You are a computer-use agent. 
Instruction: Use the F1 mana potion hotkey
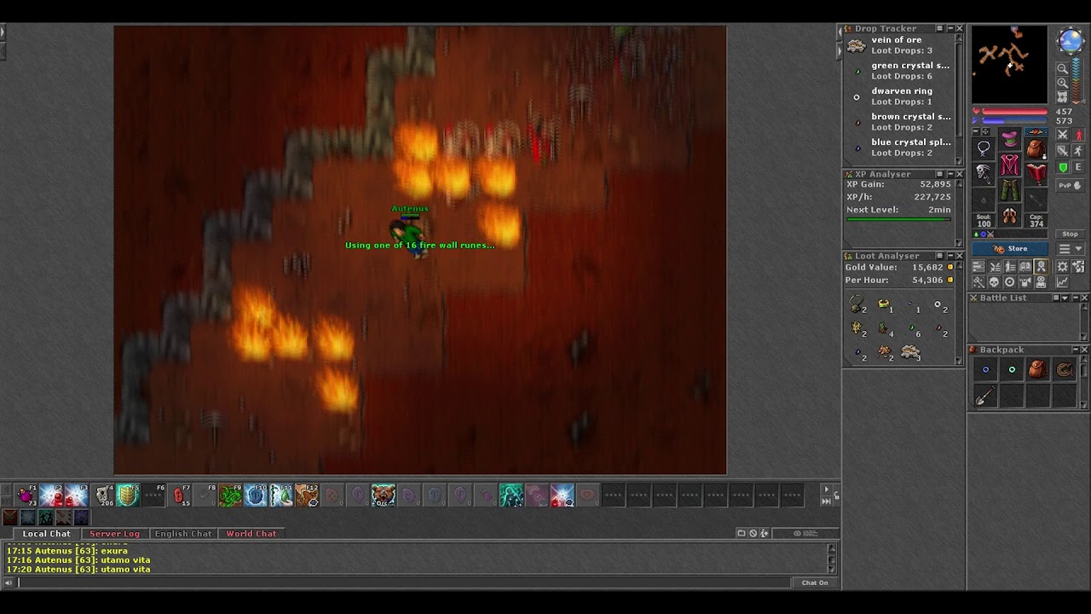pyautogui.click(x=26, y=495)
